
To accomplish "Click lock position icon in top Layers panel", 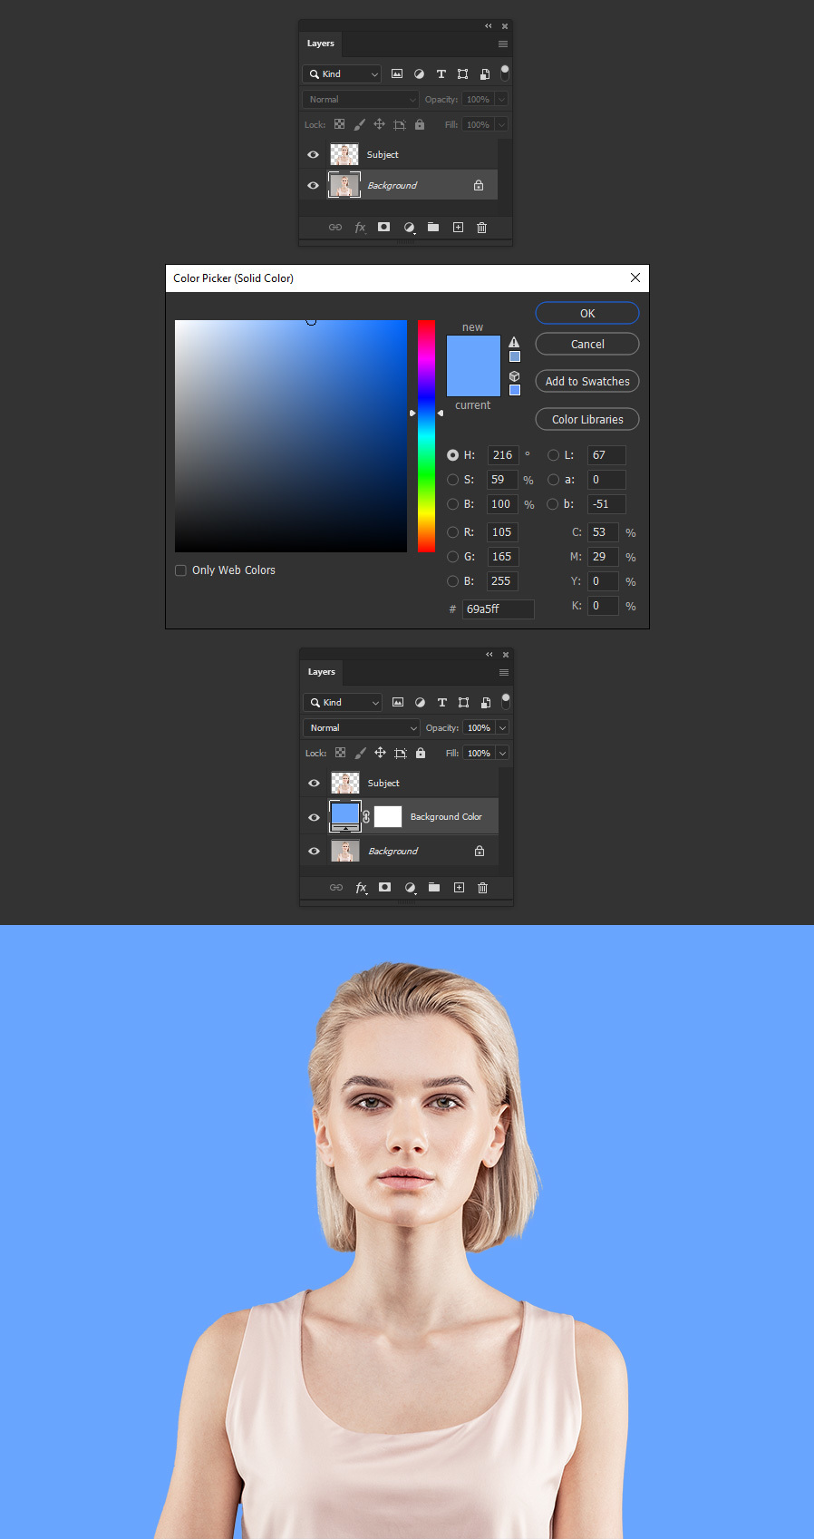I will click(379, 124).
